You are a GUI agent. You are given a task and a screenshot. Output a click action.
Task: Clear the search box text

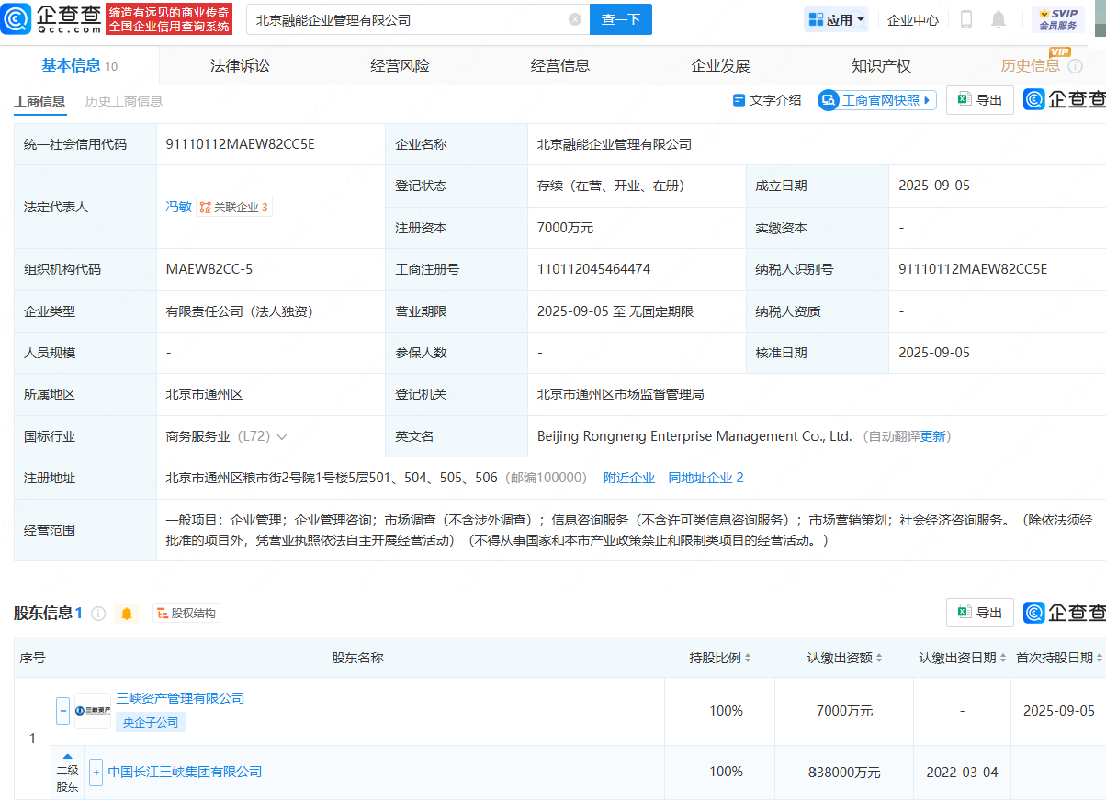pos(575,19)
